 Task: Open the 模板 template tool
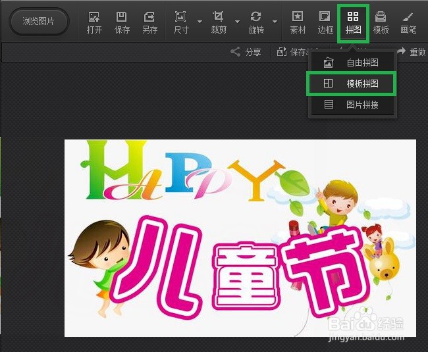click(381, 23)
